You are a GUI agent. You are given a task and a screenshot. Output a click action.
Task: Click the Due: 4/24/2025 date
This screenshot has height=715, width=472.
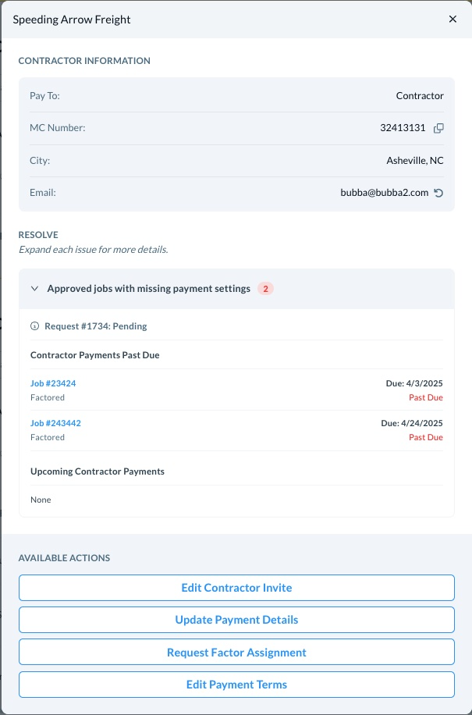(x=412, y=423)
